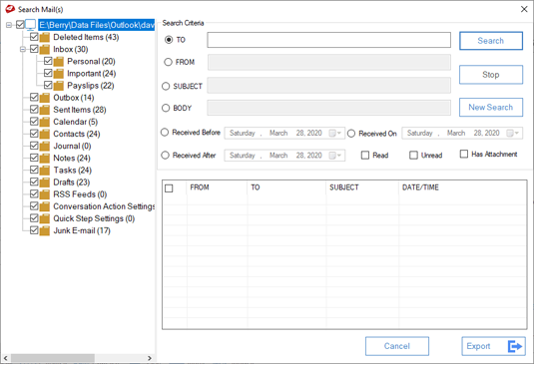Select the Calendar (5) tree item
Image resolution: width=534 pixels, height=365 pixels.
(x=75, y=122)
